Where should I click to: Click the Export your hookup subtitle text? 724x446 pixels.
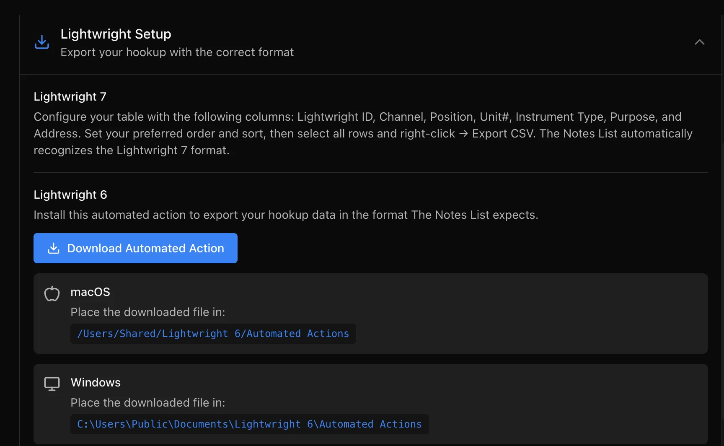[x=177, y=52]
